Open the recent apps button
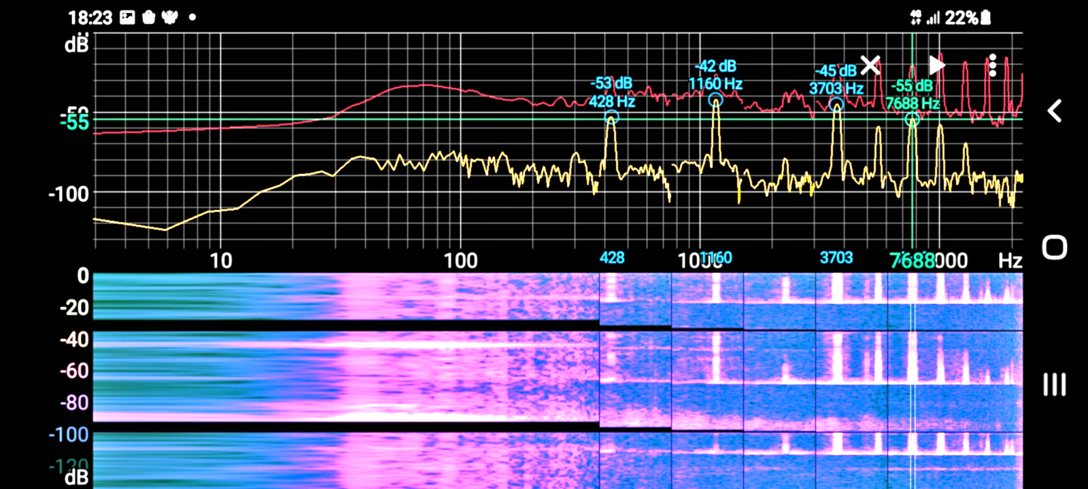 point(1054,385)
